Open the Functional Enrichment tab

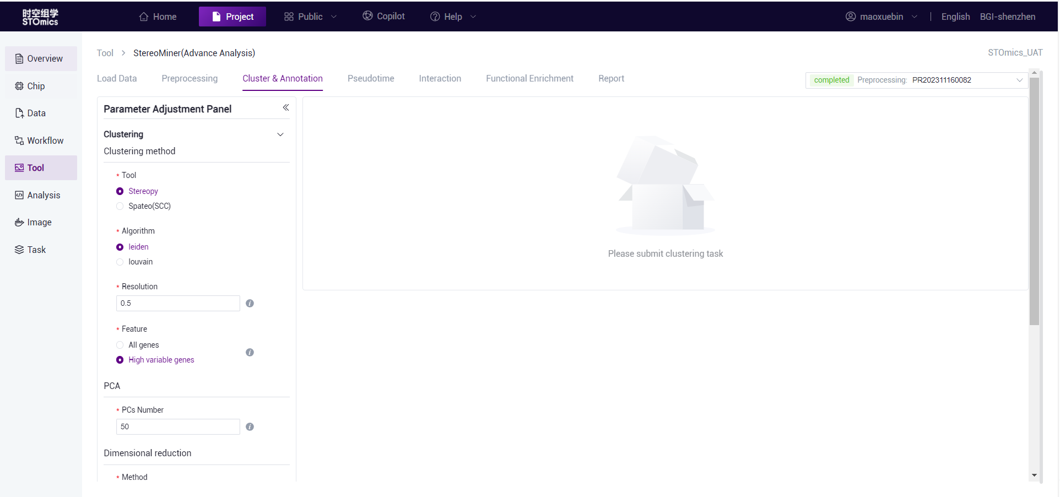529,78
